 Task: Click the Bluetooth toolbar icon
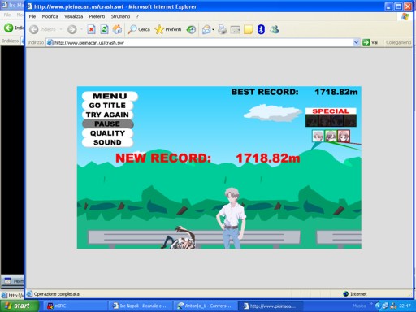click(261, 29)
